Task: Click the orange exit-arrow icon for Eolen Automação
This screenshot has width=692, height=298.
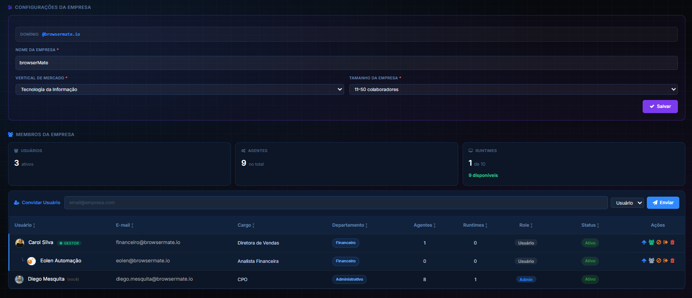Action: (x=666, y=260)
